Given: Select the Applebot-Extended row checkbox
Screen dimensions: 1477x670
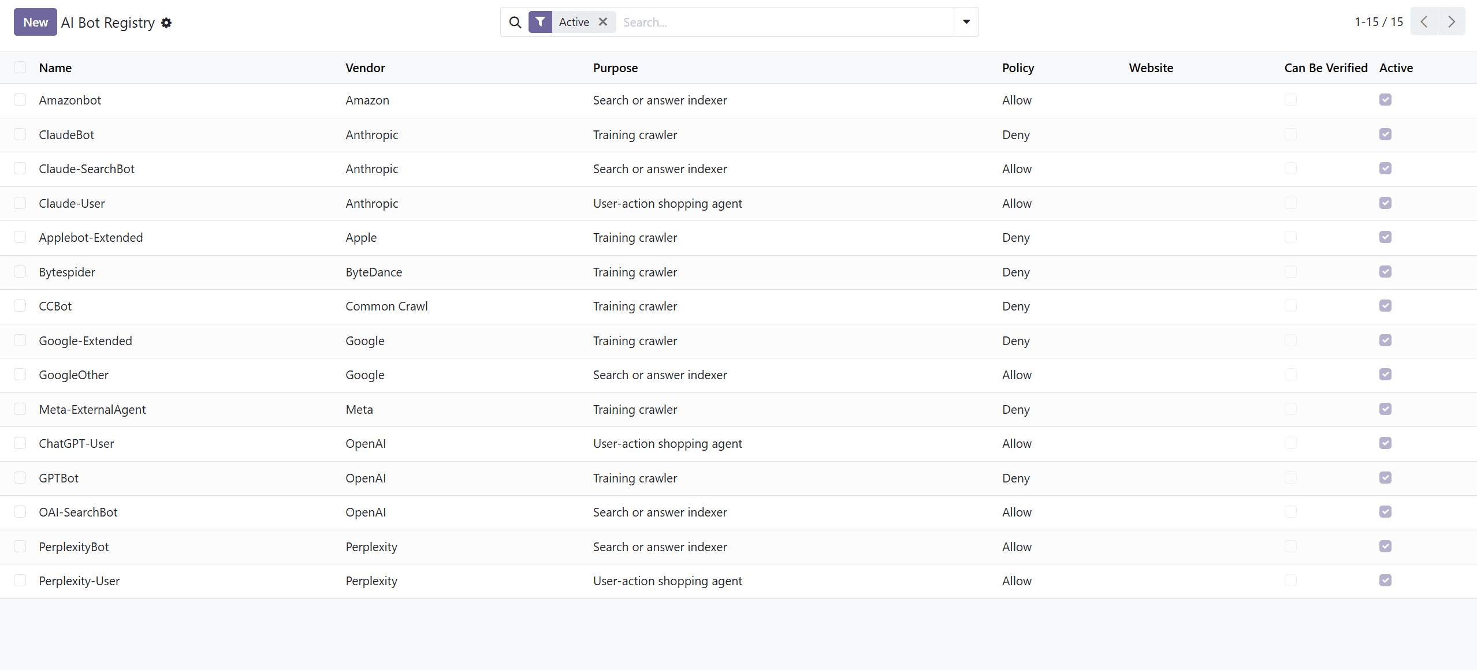Looking at the screenshot, I should coord(20,237).
